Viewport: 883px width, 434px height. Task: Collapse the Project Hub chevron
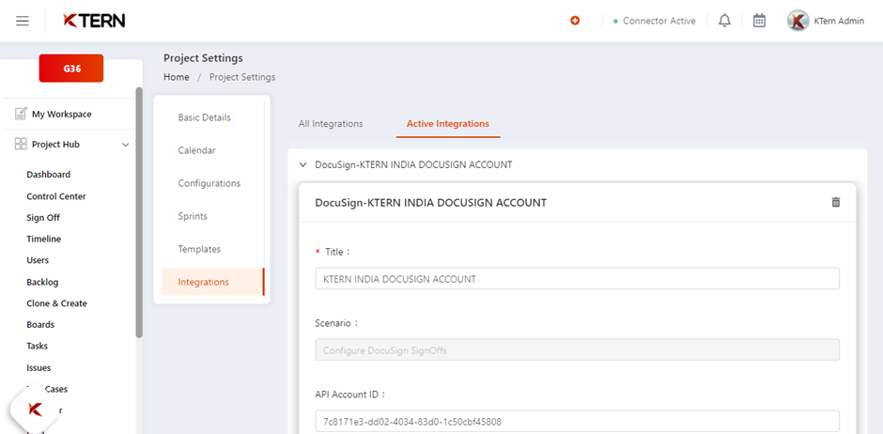pos(126,145)
